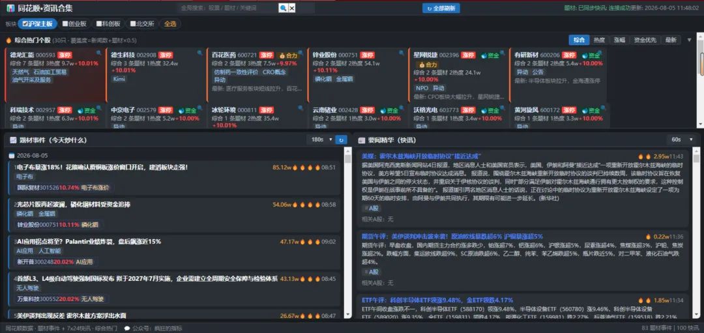Click the 全部刷新 button
Viewport: 704px width, 333px height.
coord(441,8)
